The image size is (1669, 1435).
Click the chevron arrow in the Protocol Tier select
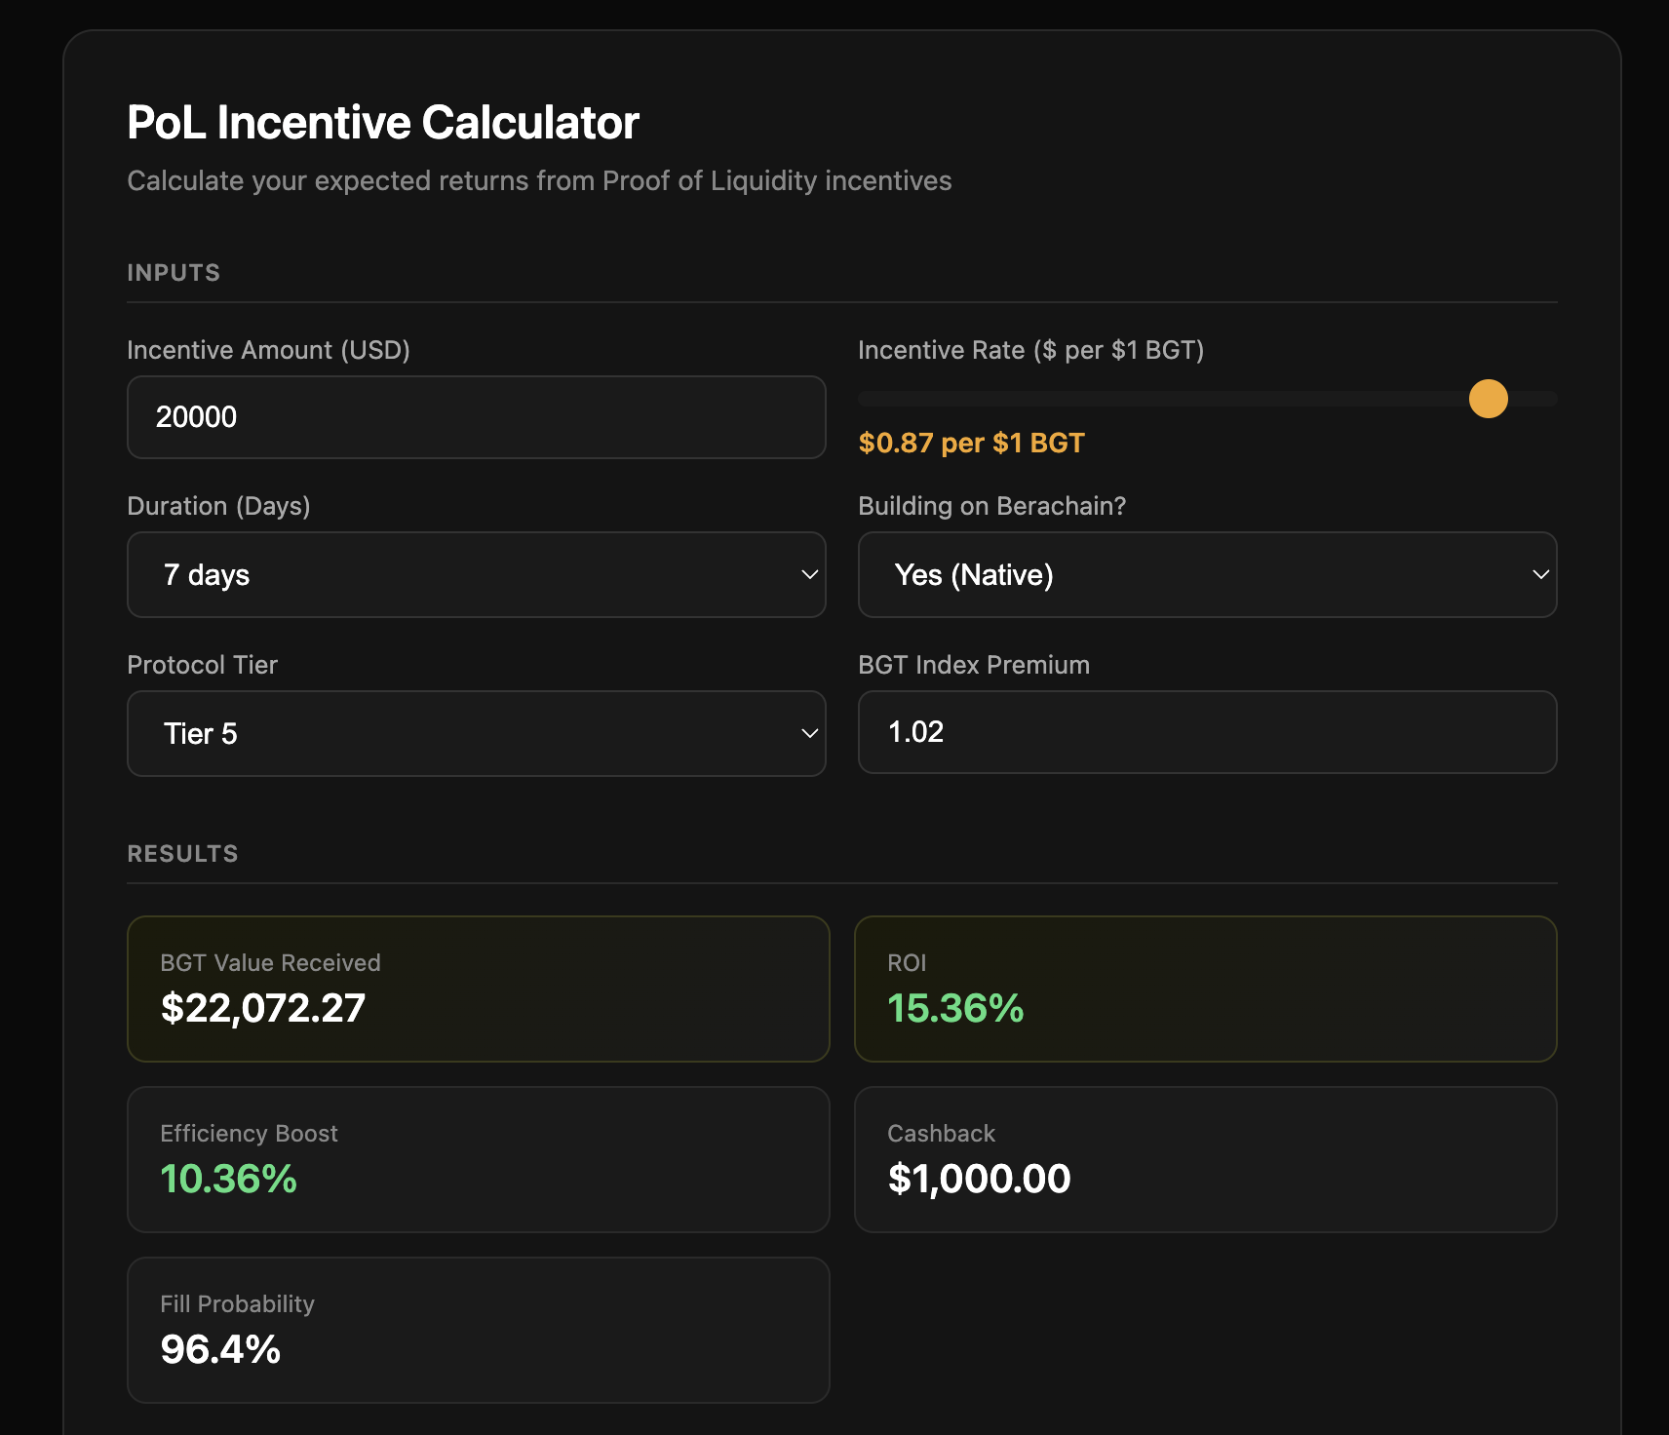tap(809, 734)
